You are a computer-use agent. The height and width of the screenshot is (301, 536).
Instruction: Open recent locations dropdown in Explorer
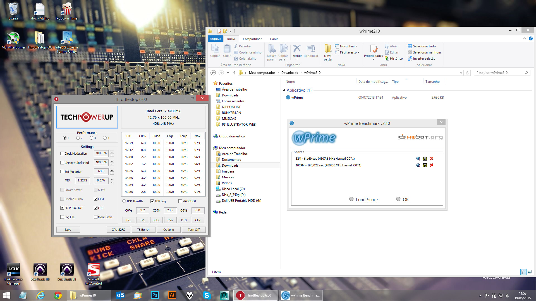pyautogui.click(x=228, y=73)
